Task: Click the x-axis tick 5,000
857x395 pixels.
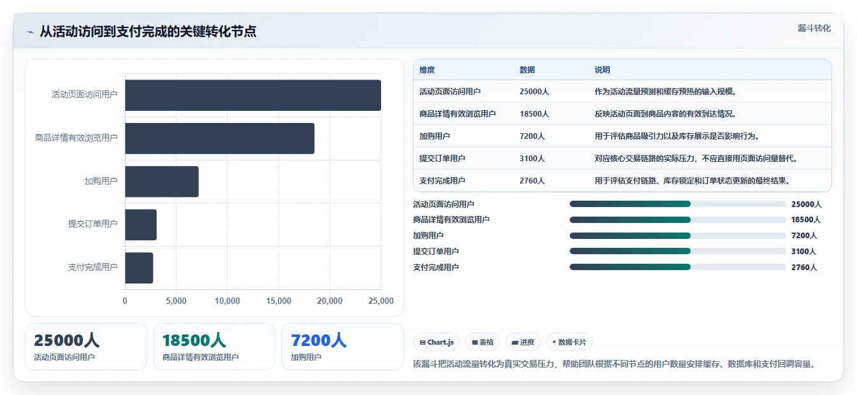Action: [x=176, y=301]
